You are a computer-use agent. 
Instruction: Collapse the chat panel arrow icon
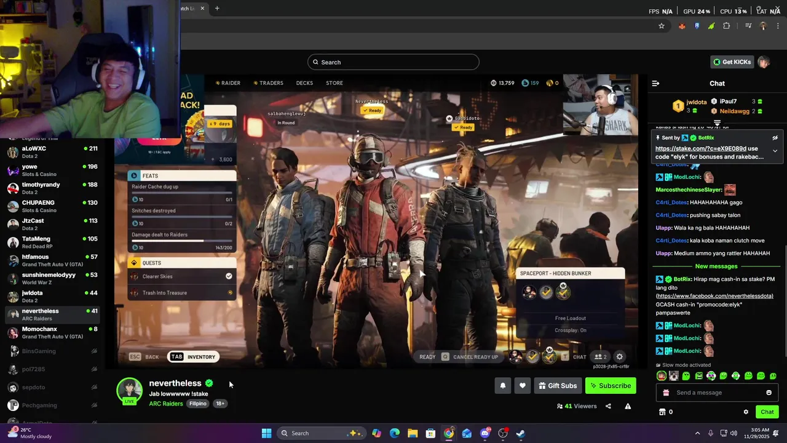point(655,83)
